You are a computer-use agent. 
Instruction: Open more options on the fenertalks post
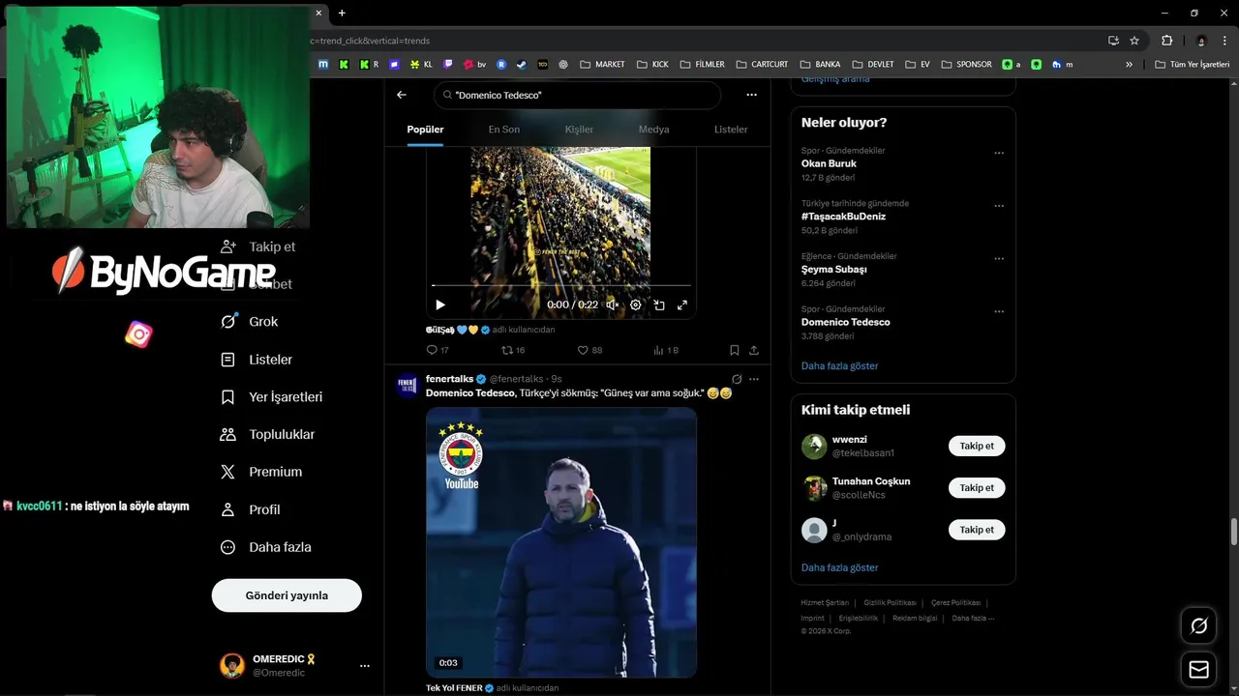pos(754,379)
